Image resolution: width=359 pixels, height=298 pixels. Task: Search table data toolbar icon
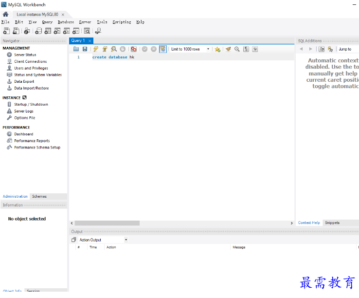(x=87, y=31)
